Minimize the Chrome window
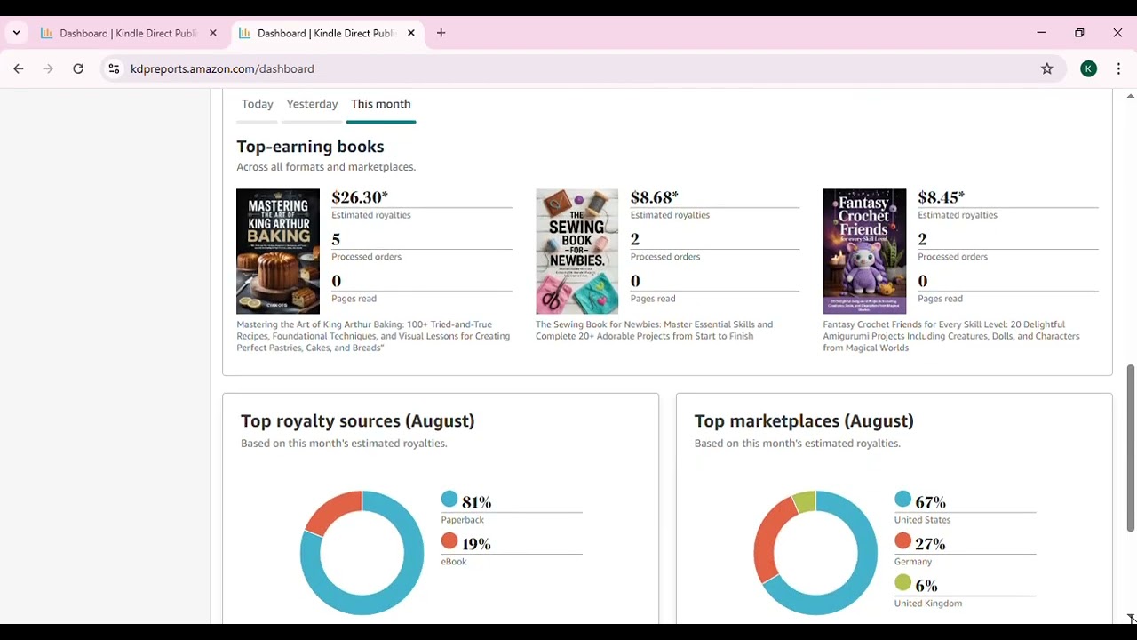 [x=1041, y=33]
